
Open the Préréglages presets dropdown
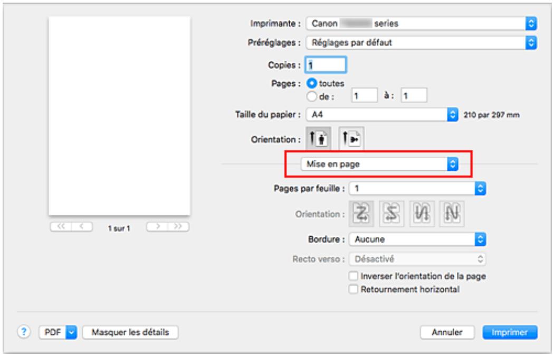(422, 43)
